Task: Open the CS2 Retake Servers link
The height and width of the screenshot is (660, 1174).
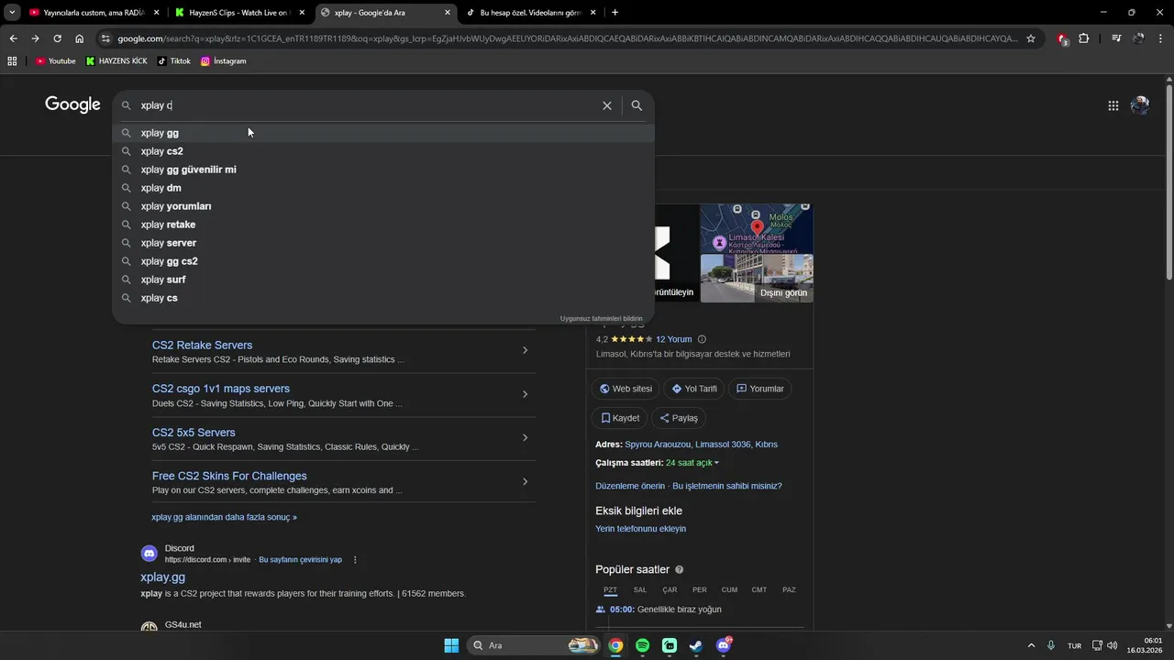Action: 202,346
